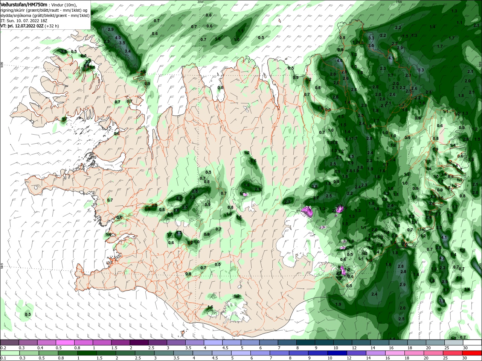Click the '4.2' precipitation value on the map
482x361 pixels.
(442, 258)
